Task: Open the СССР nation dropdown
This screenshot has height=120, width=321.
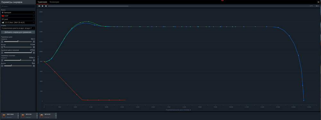Action: pos(18,16)
